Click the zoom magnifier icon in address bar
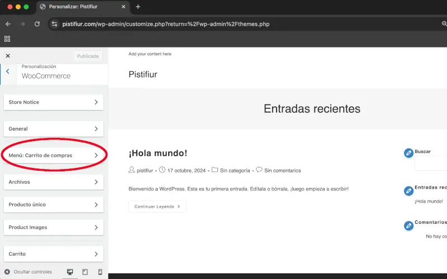The image size is (447, 279). click(x=444, y=24)
